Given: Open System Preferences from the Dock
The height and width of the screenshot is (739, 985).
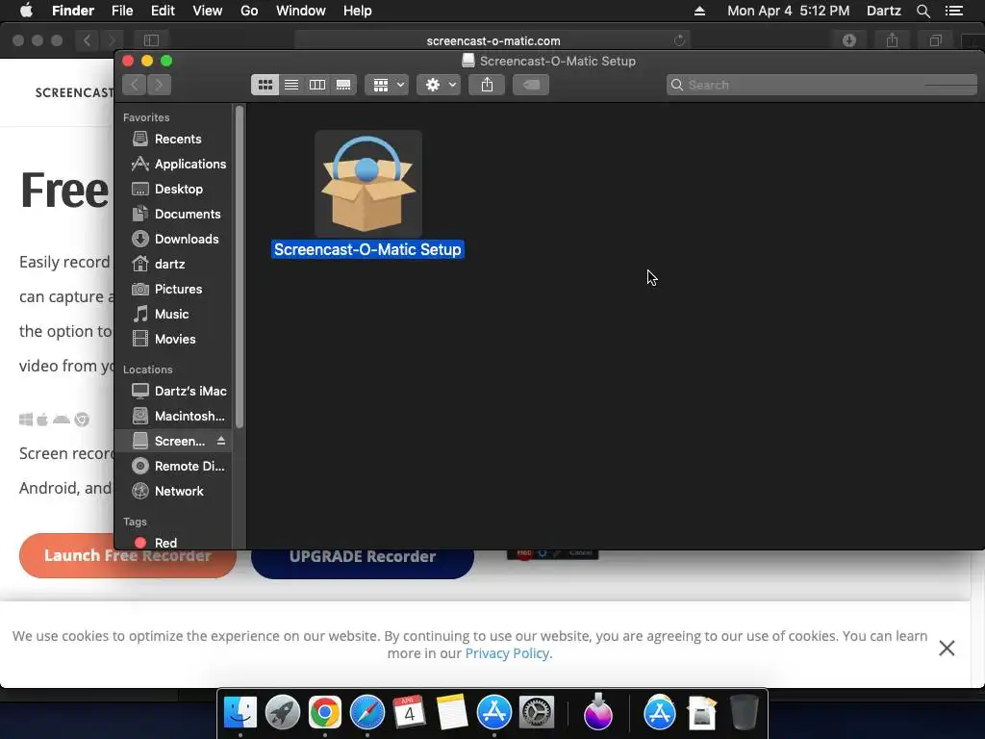Looking at the screenshot, I should (x=537, y=713).
